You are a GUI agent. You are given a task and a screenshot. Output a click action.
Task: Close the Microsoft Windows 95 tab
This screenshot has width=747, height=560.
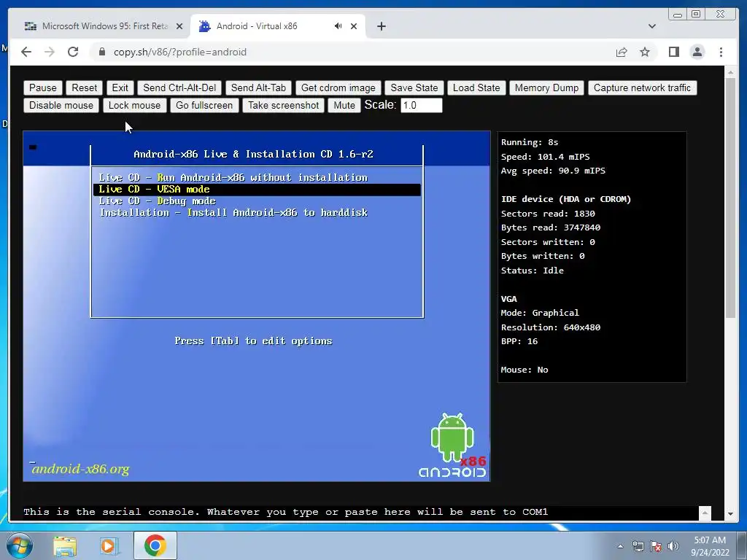[x=179, y=26]
